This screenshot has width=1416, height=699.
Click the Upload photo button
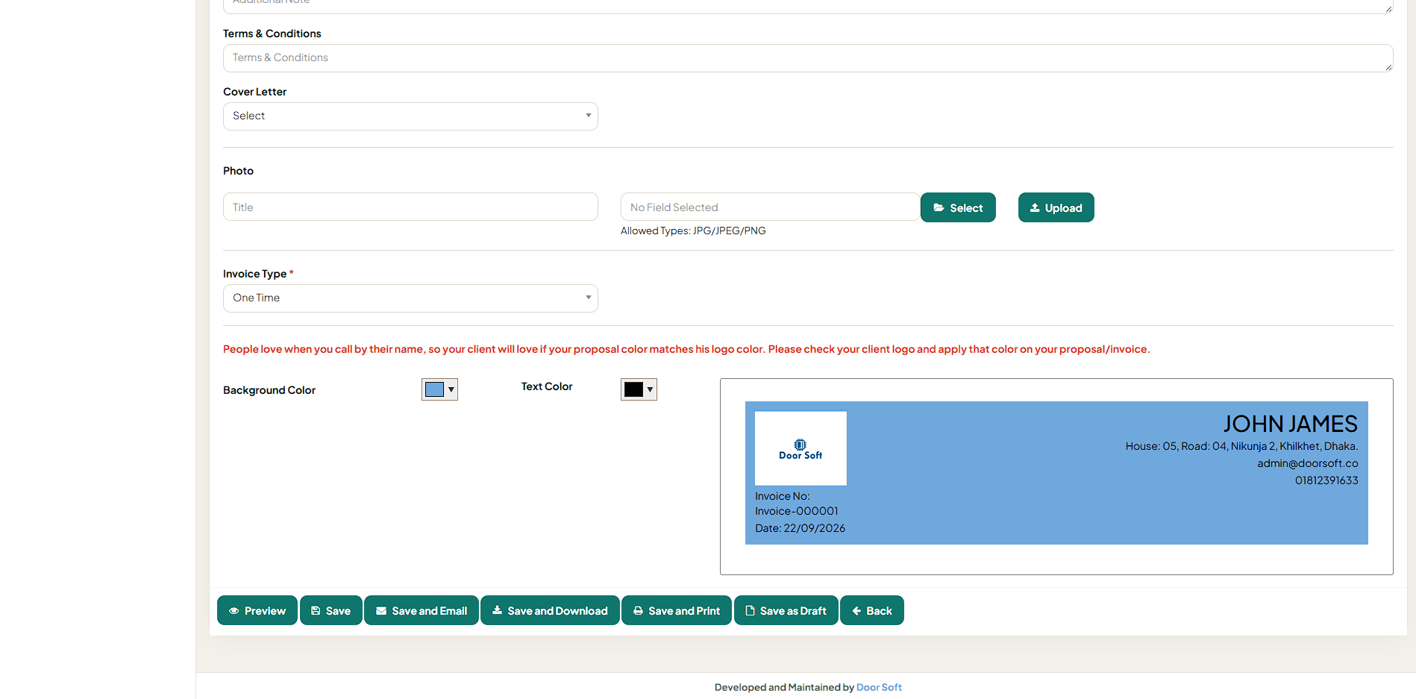(x=1056, y=207)
